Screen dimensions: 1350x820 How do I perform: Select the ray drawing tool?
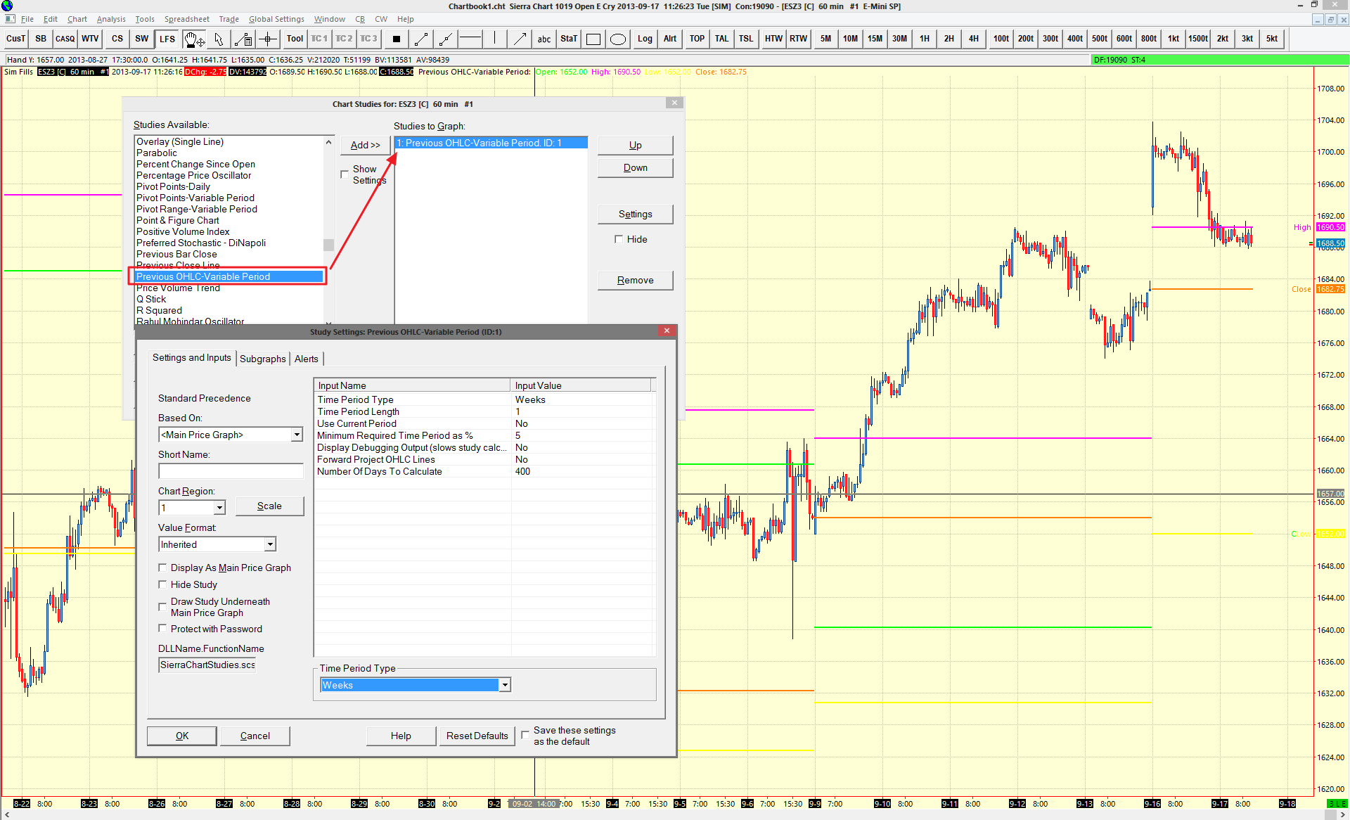coord(446,39)
